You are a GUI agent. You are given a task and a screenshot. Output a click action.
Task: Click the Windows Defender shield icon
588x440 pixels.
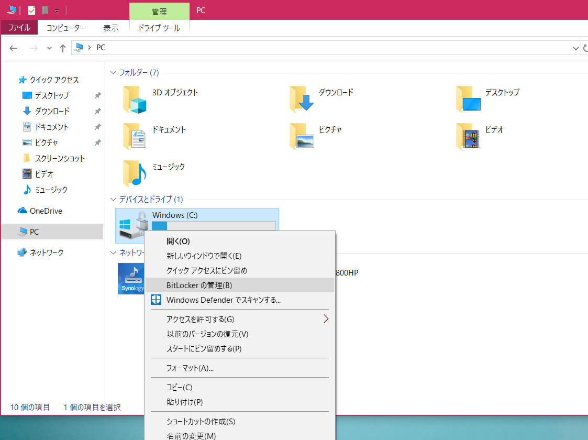click(x=156, y=300)
